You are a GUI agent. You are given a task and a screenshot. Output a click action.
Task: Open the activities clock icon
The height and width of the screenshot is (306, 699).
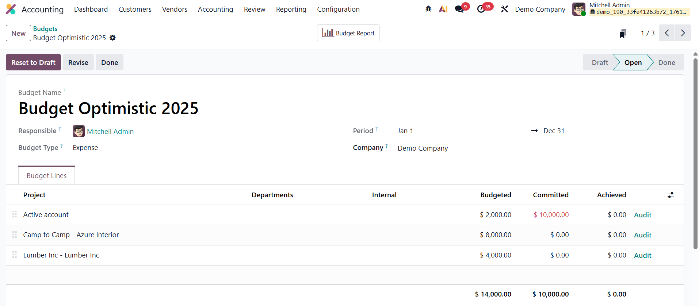(x=481, y=9)
